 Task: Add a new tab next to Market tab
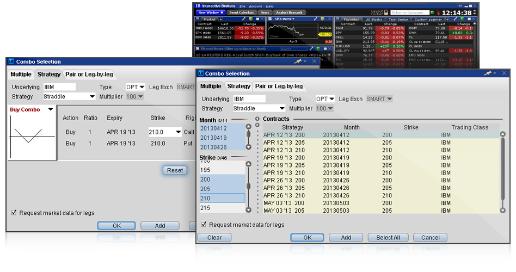tap(221, 20)
